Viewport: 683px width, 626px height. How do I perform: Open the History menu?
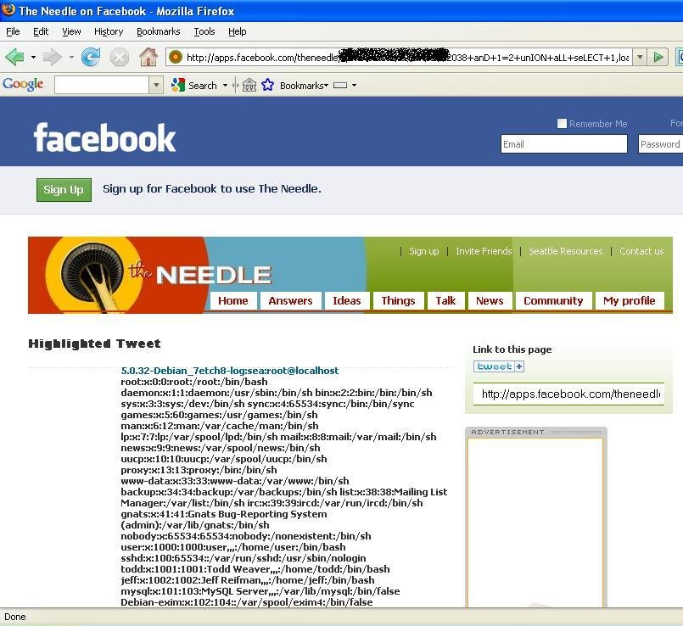(x=109, y=31)
